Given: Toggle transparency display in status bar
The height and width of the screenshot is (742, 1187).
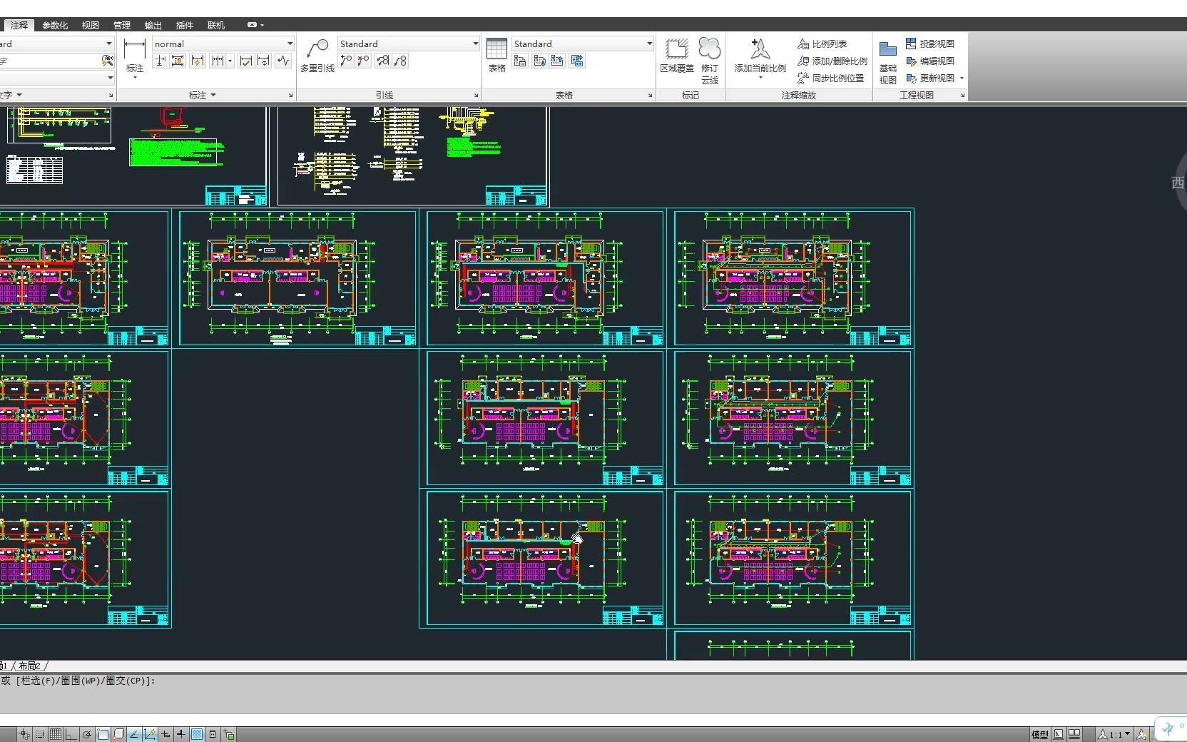Looking at the screenshot, I should (x=197, y=734).
